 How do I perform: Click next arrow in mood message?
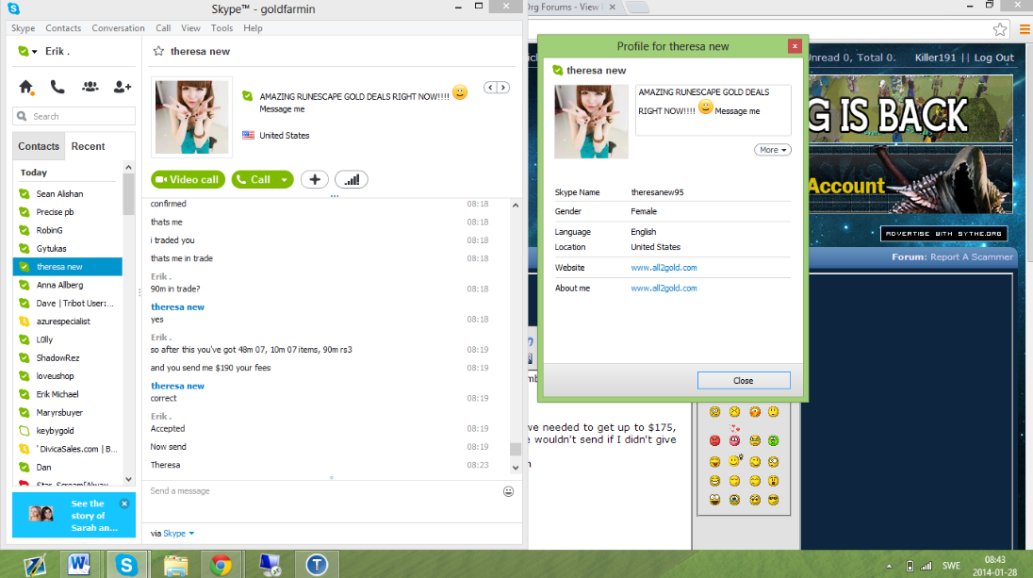tap(503, 88)
